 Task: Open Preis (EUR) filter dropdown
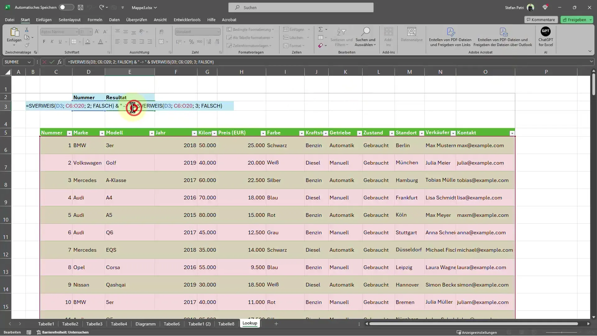click(263, 133)
